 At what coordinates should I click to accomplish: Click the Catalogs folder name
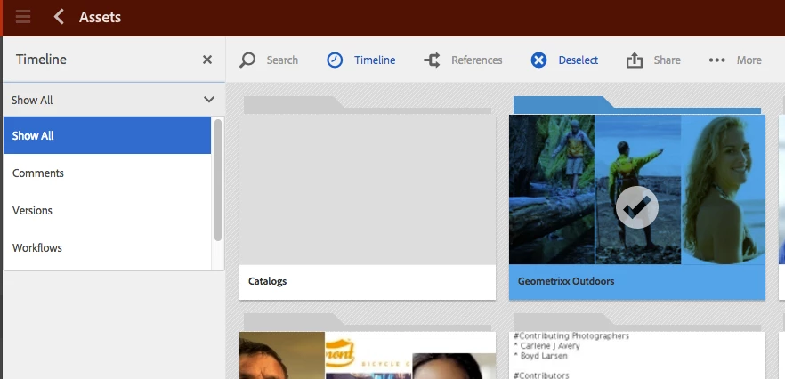coord(267,281)
